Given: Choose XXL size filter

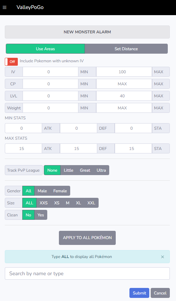Looking at the screenshot, I should tap(91, 203).
